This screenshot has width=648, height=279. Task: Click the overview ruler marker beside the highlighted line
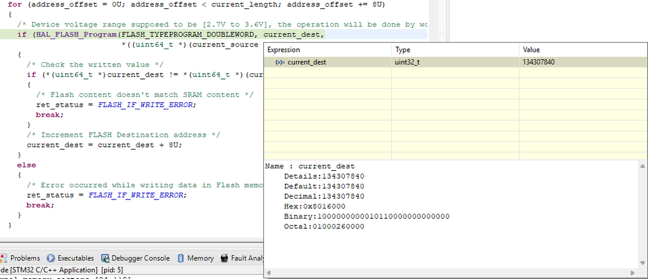click(442, 34)
